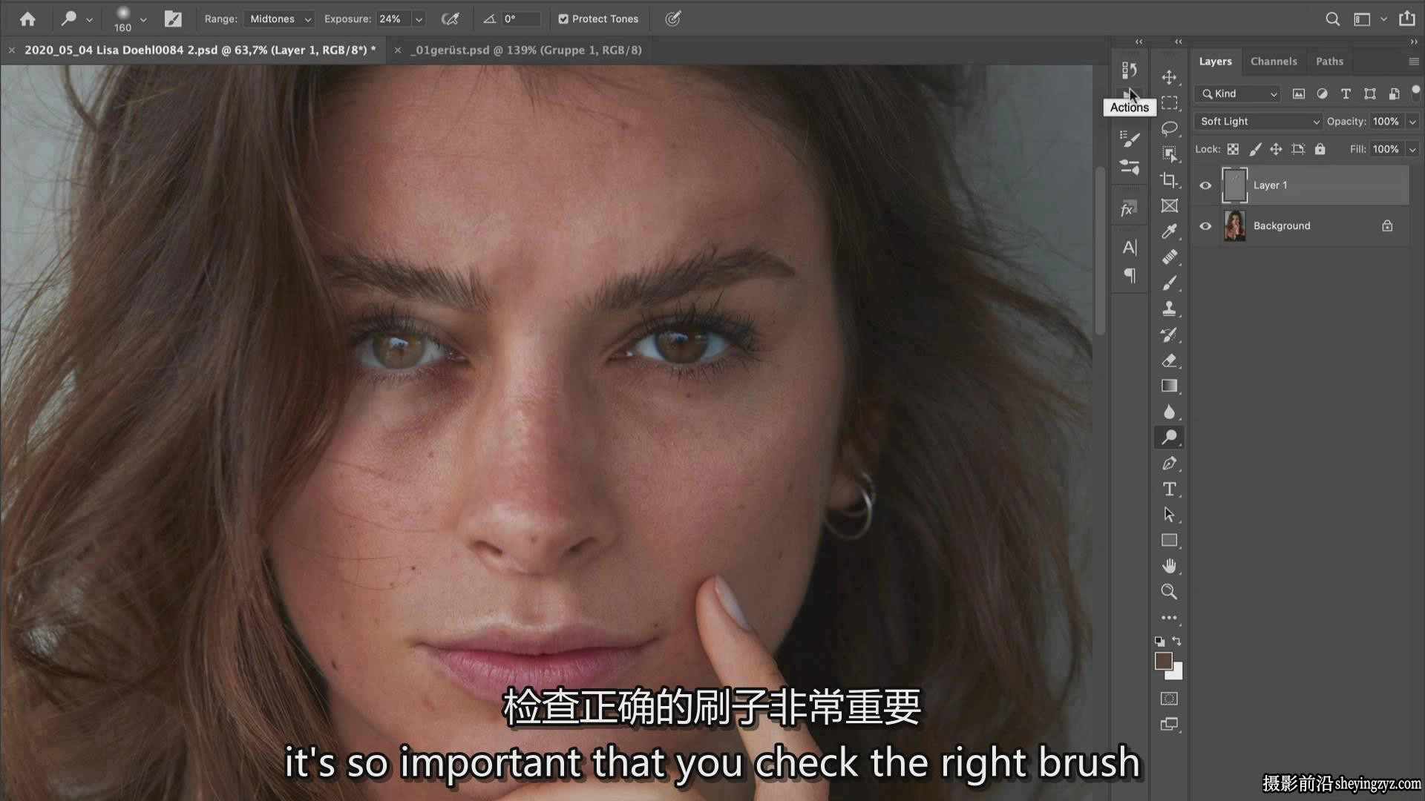The width and height of the screenshot is (1425, 801).
Task: Select the Gradient tool
Action: coord(1169,386)
